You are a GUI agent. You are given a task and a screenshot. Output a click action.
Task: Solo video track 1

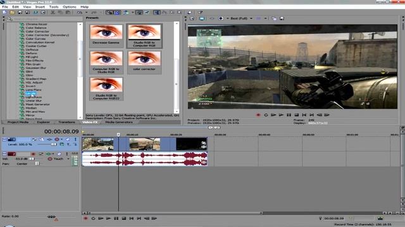pos(75,139)
